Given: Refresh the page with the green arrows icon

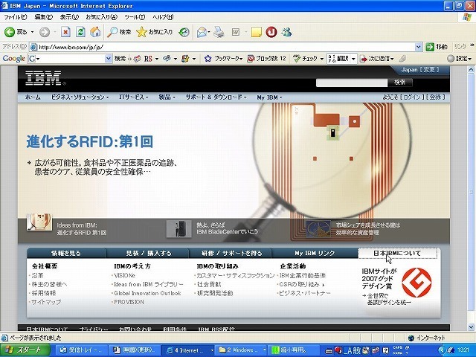Looking at the screenshot, I should tap(80, 32).
